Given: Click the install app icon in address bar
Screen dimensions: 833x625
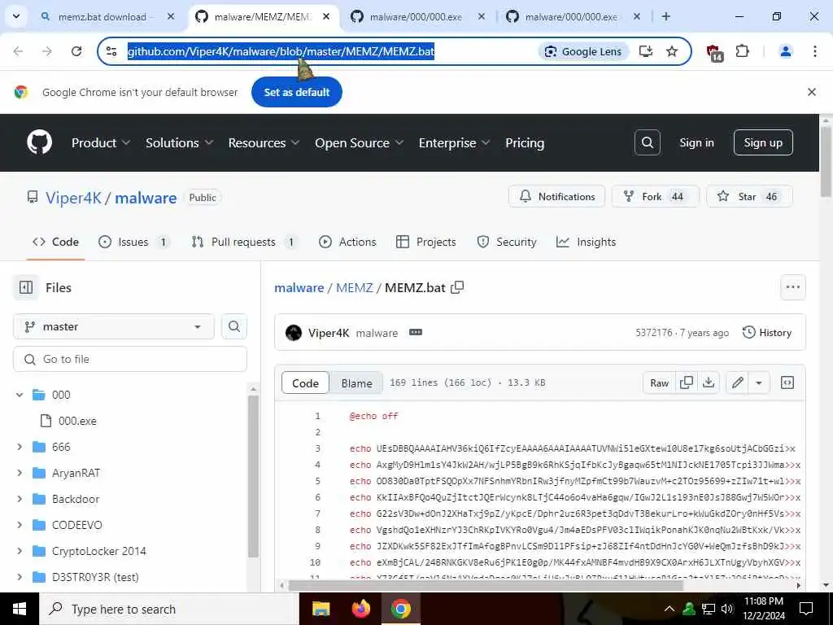Looking at the screenshot, I should [x=645, y=51].
